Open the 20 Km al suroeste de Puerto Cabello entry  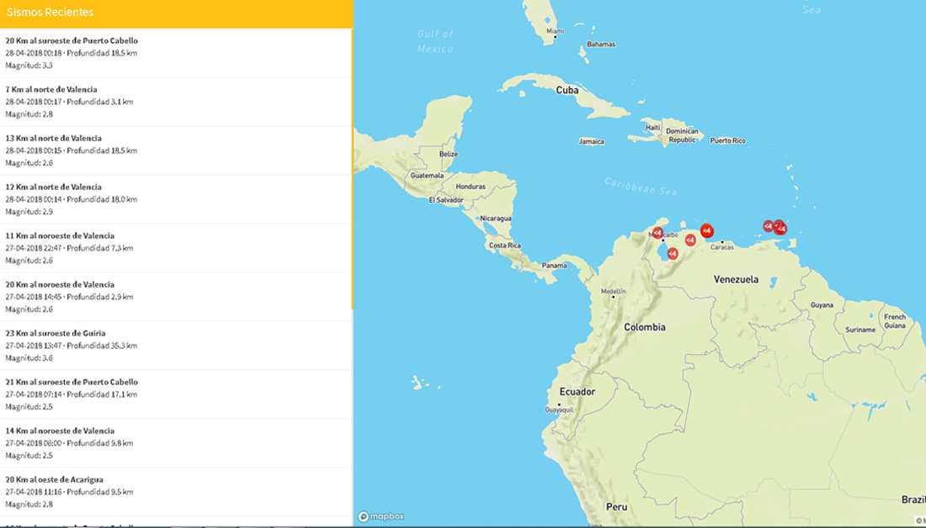pos(176,52)
